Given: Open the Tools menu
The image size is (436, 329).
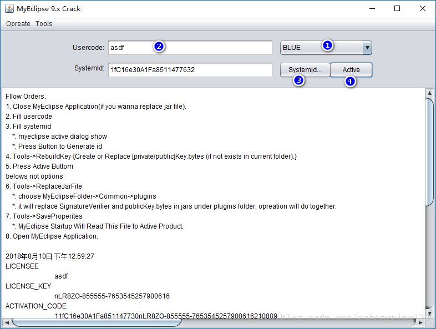Looking at the screenshot, I should 44,24.
